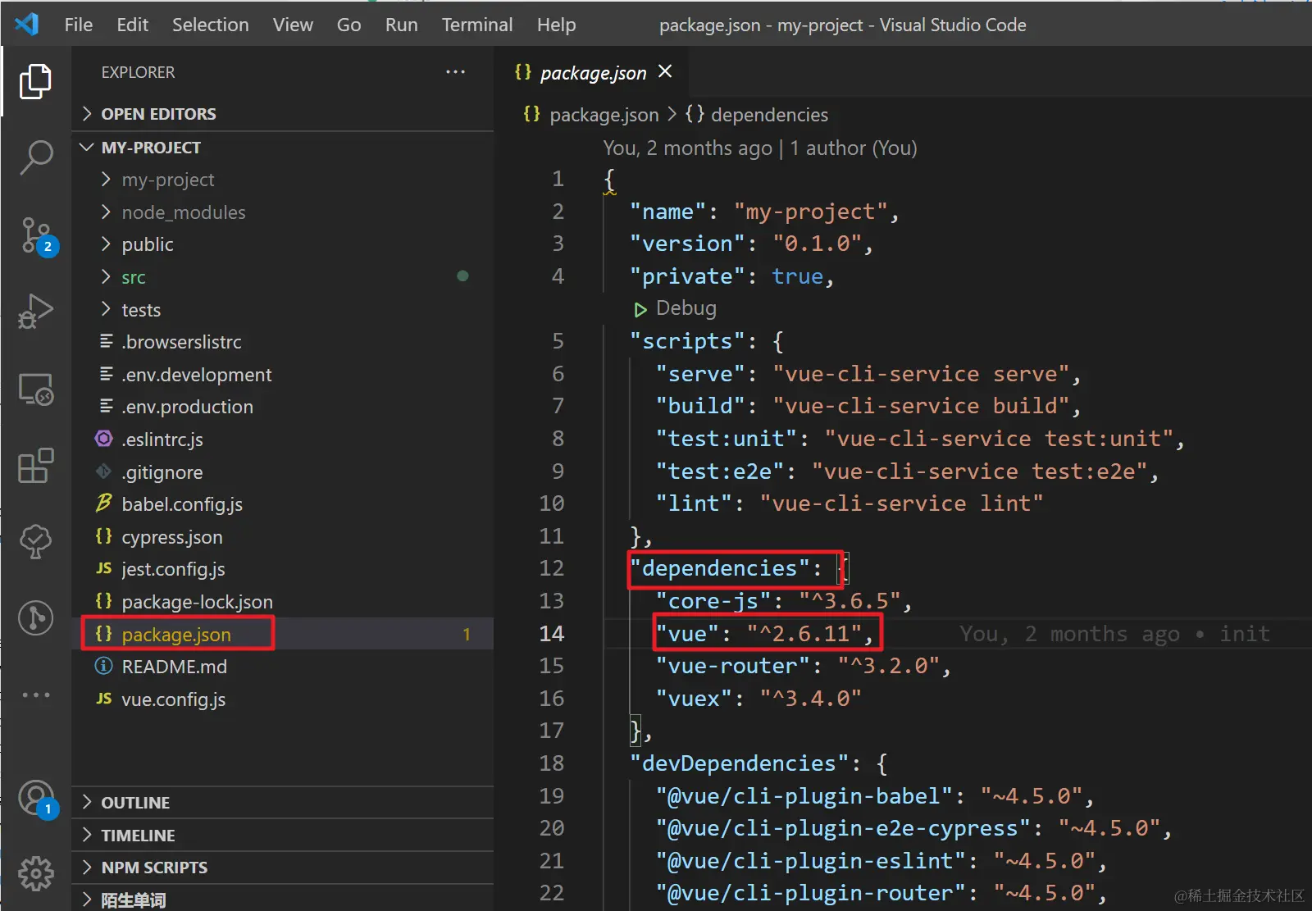
Task: Open the Extensions view icon
Action: point(35,466)
